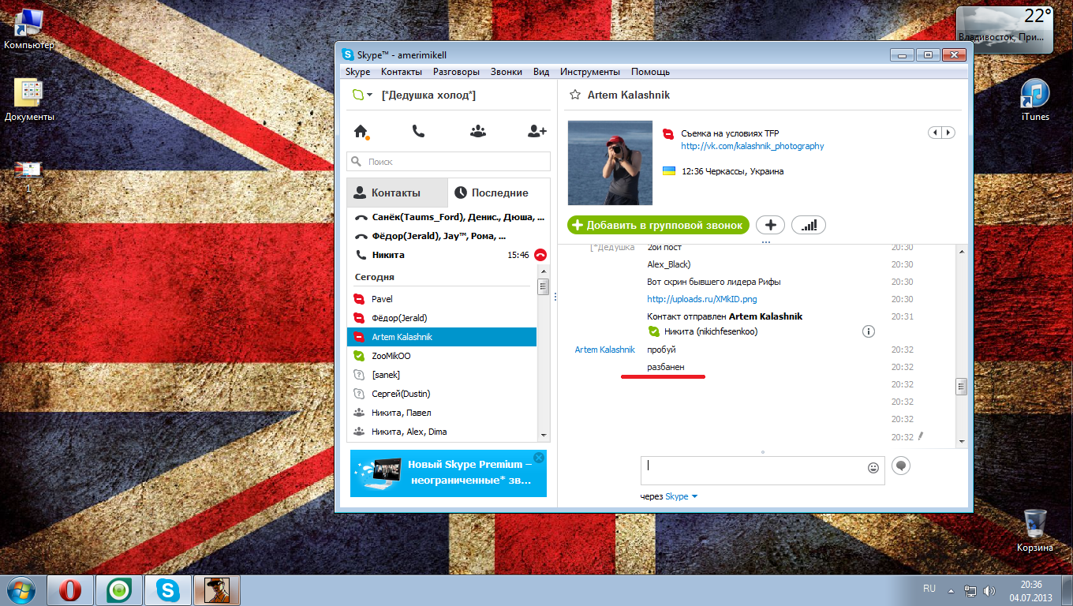Open Skype home view

[361, 132]
